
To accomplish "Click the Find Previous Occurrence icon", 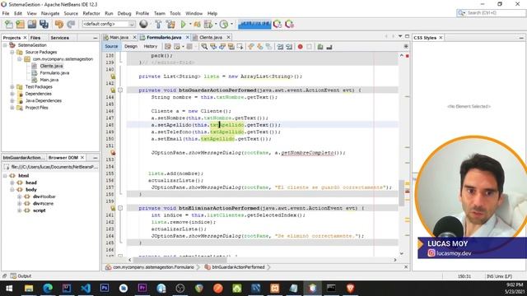I will point(213,47).
